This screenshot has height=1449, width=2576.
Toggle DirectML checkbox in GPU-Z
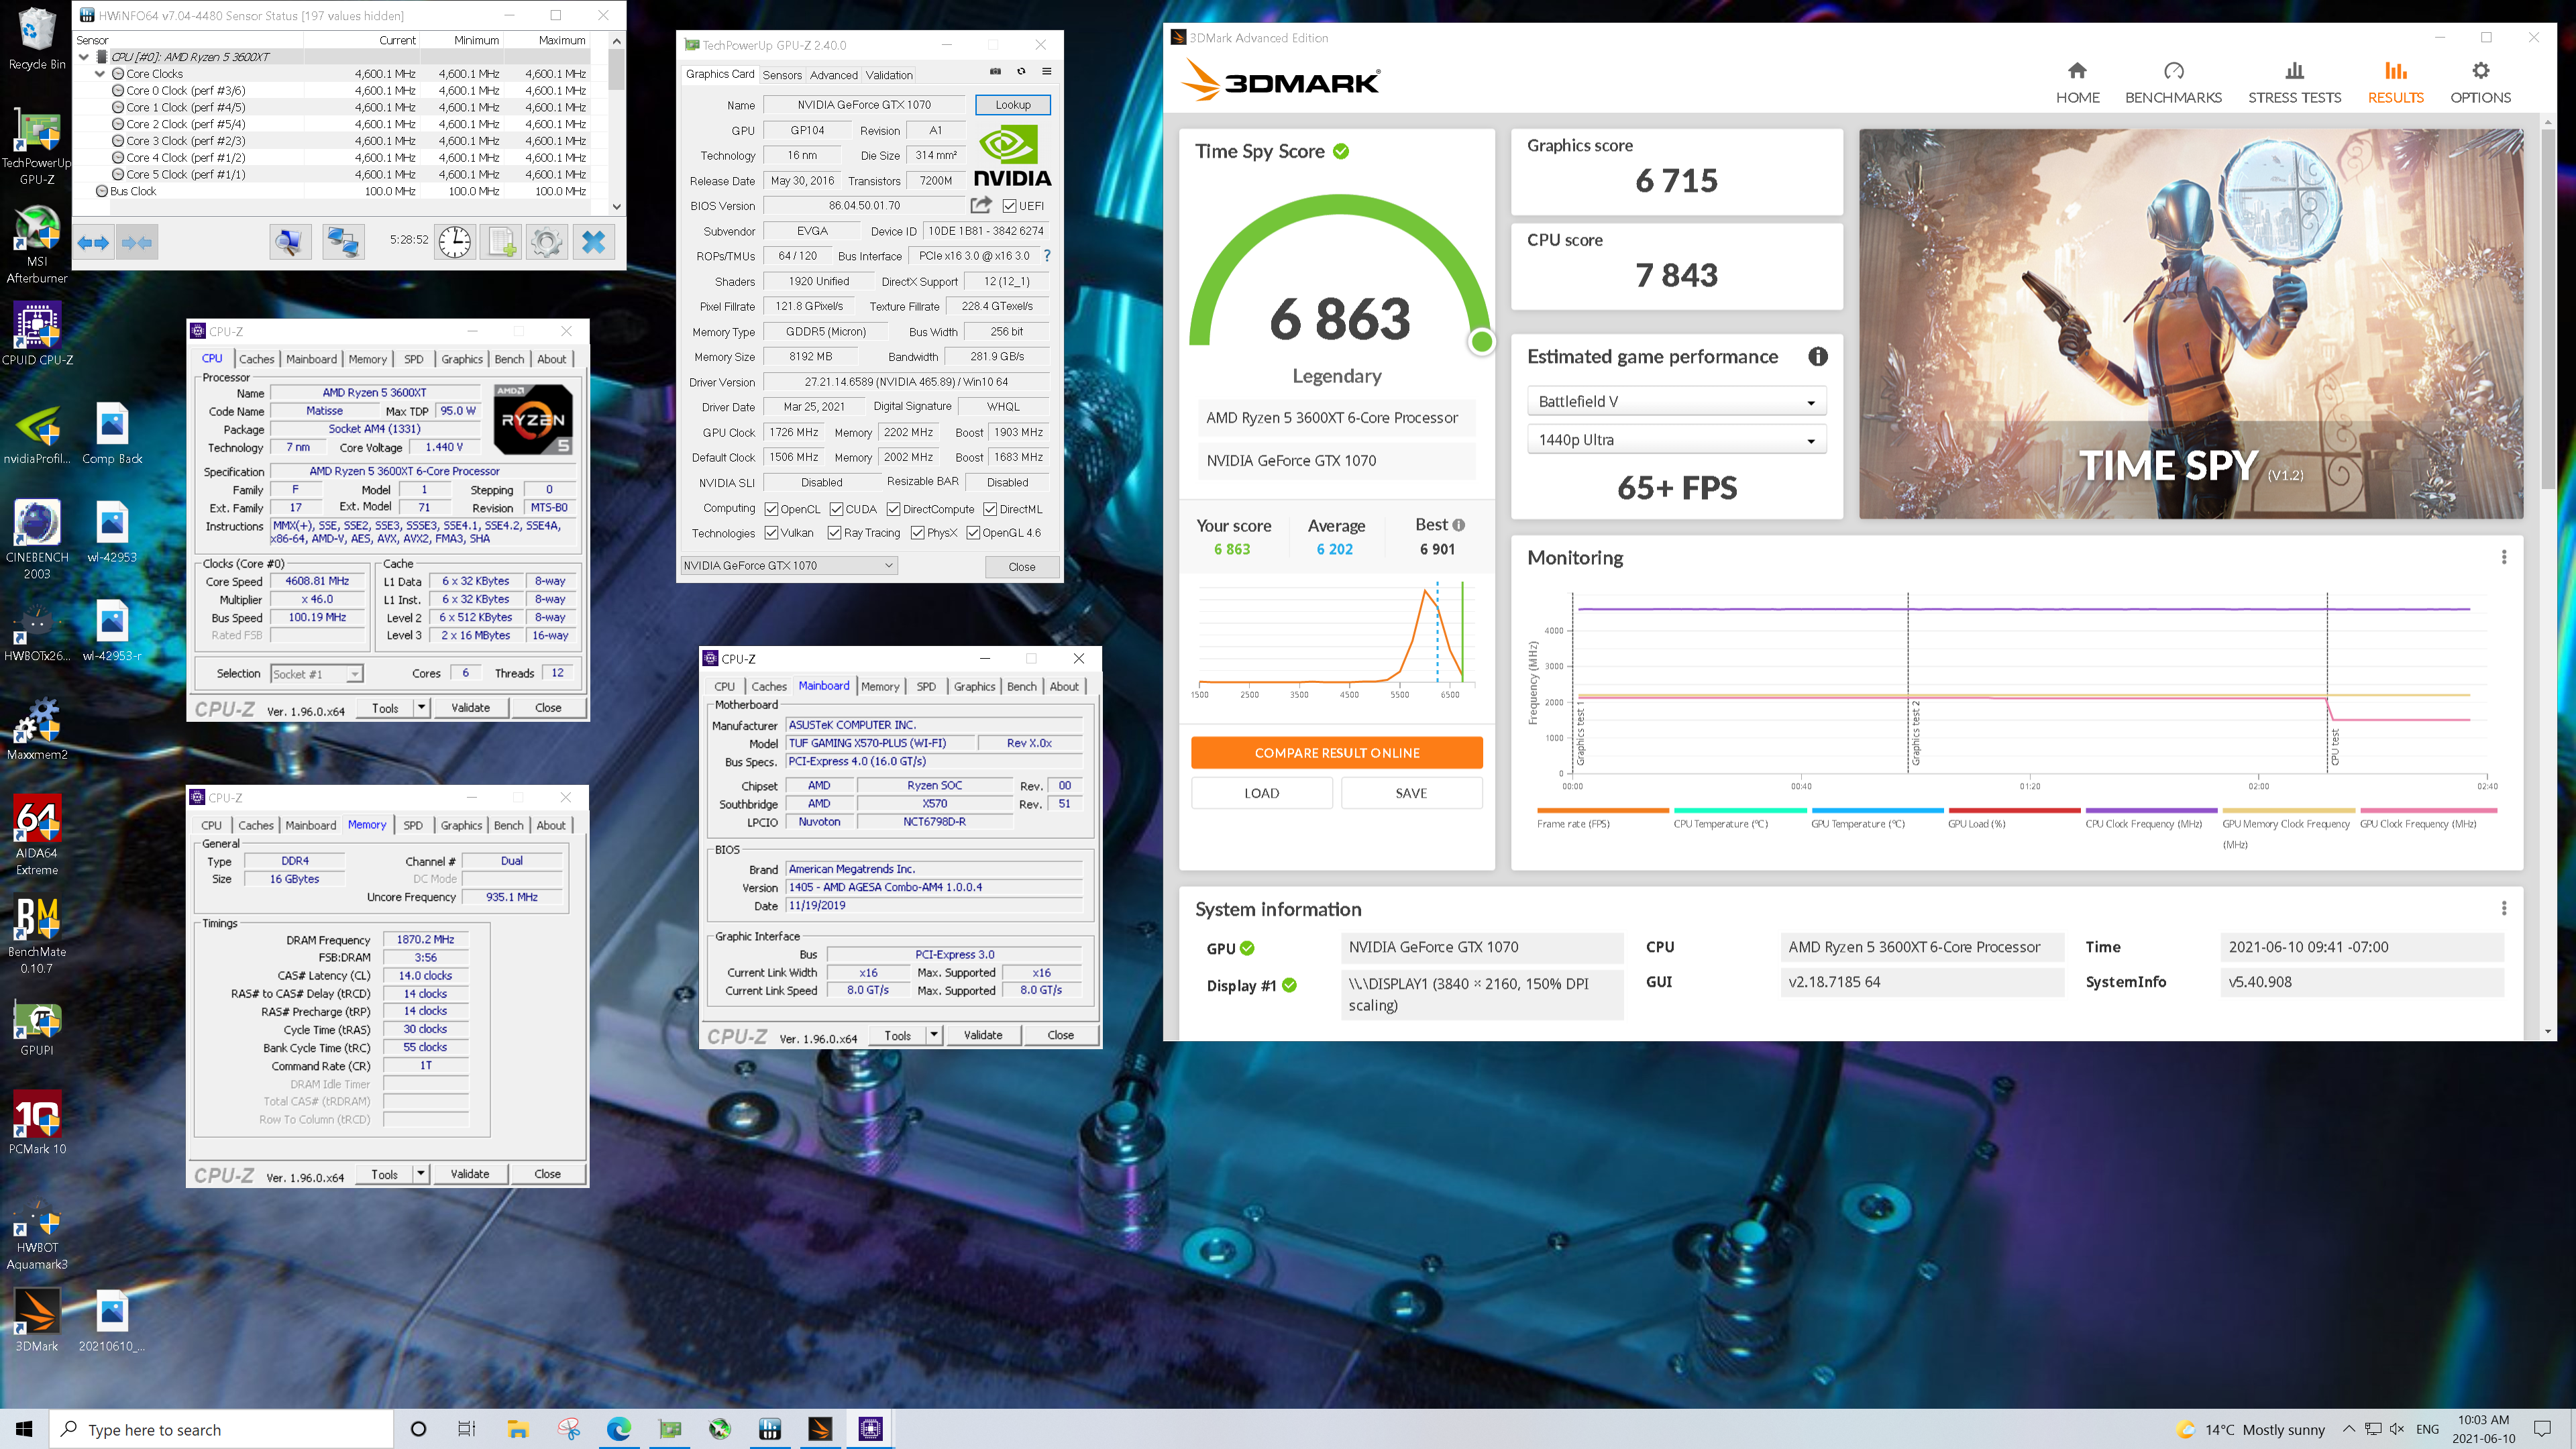point(989,509)
